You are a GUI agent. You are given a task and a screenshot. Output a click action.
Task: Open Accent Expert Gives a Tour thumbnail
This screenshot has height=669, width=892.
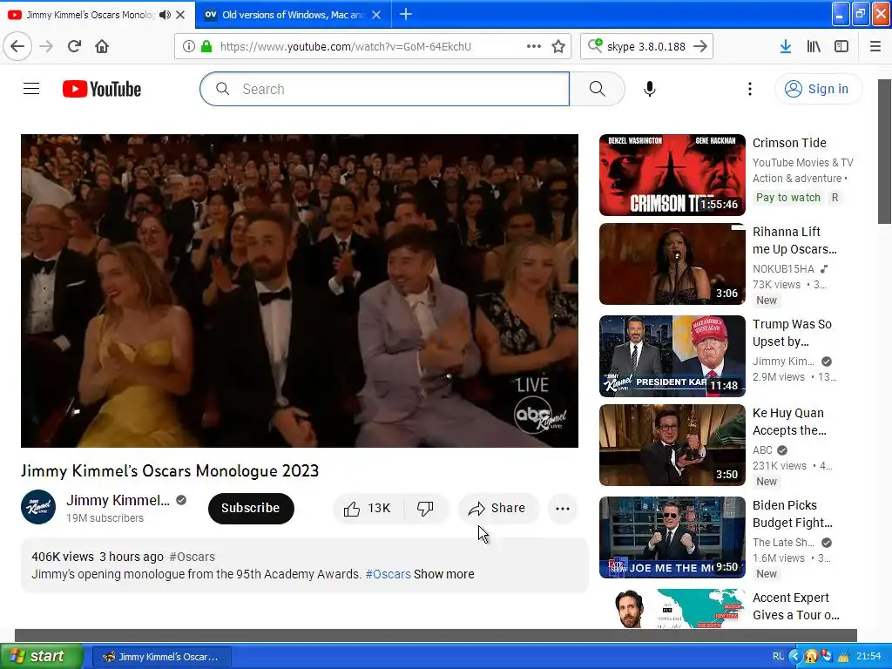click(672, 608)
